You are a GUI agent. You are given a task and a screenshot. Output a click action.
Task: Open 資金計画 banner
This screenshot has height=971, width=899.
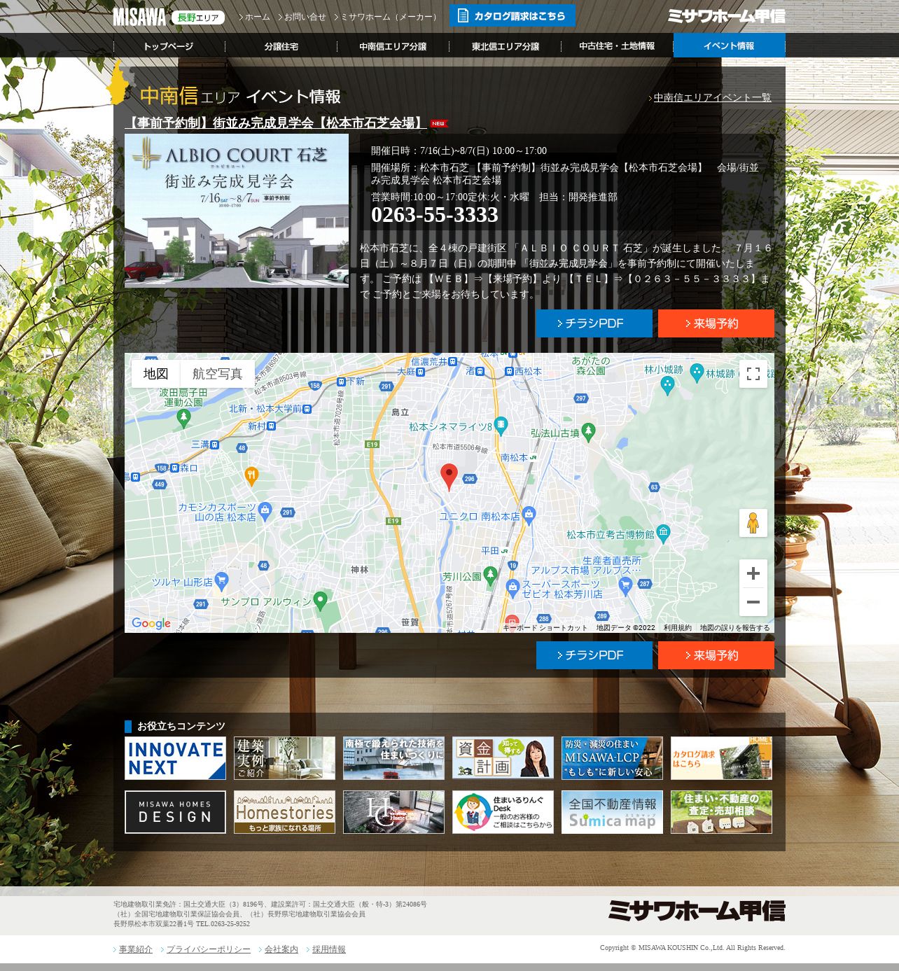click(503, 758)
